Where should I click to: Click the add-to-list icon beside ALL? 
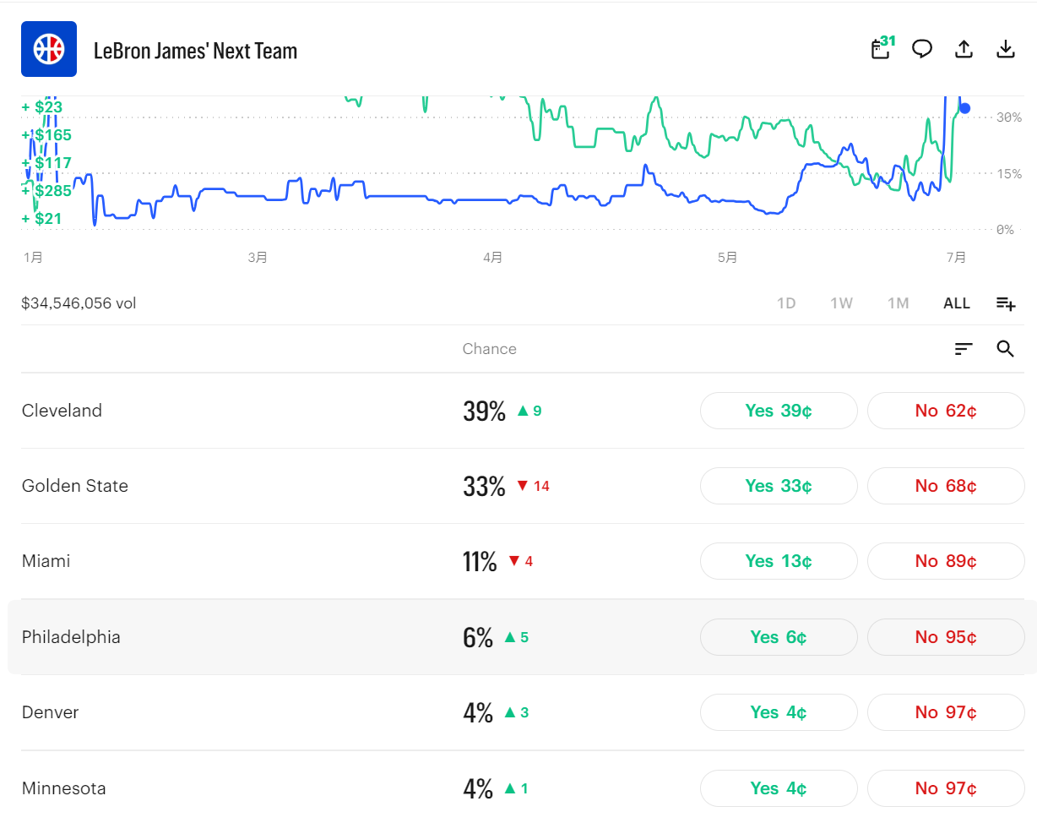click(1005, 303)
